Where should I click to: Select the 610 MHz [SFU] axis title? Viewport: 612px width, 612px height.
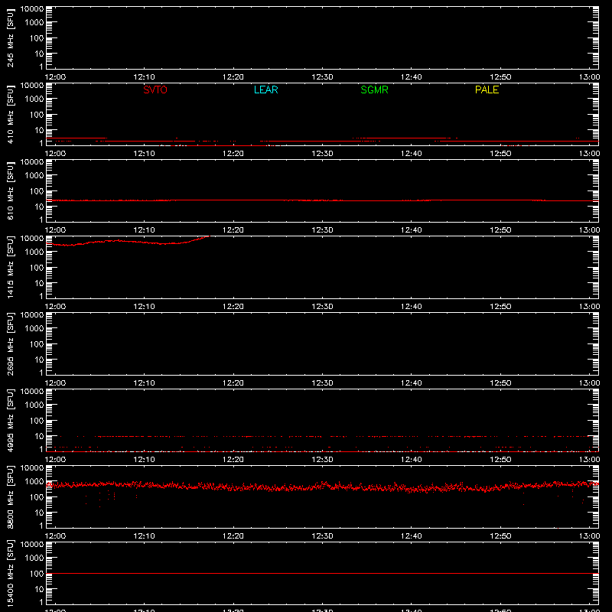(x=10, y=190)
